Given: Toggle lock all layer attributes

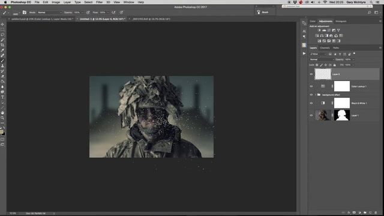Looking at the screenshot, I should (335, 65).
